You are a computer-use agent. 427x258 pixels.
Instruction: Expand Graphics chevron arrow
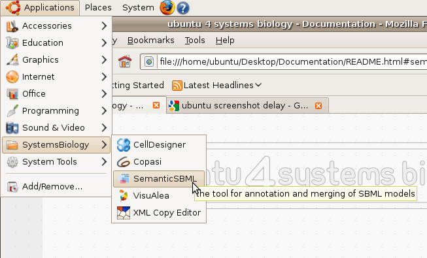point(104,60)
